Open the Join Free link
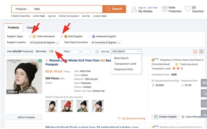This screenshot has height=129, width=207. click(152, 8)
